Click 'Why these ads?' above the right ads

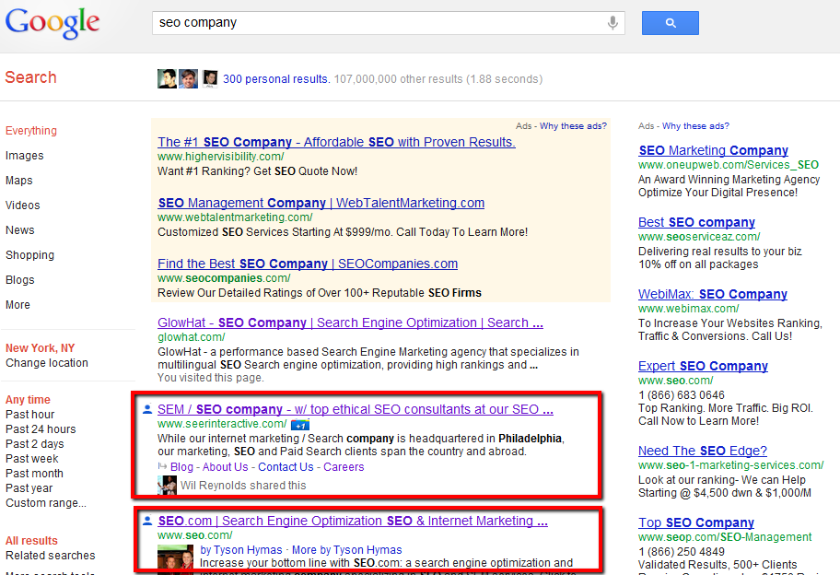click(695, 126)
